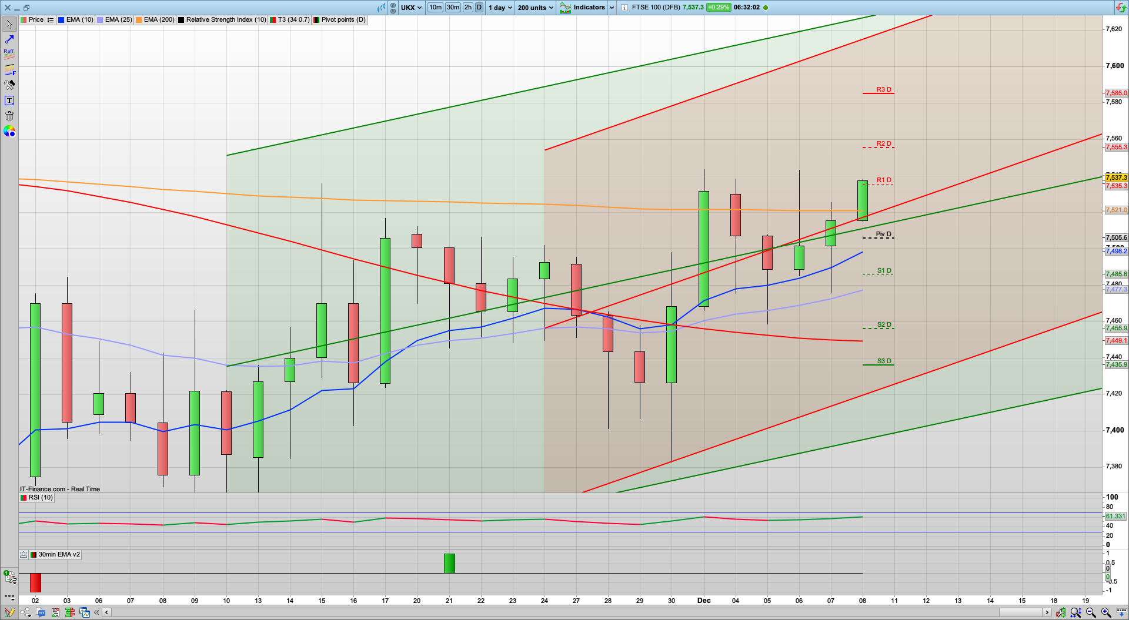
Task: Toggle the EMA (200) indicator label
Action: [x=155, y=19]
